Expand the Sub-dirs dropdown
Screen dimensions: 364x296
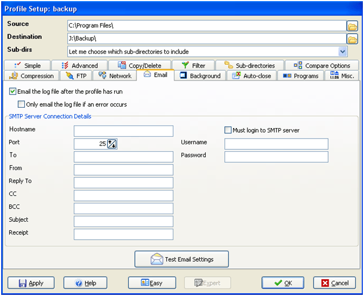tap(343, 52)
